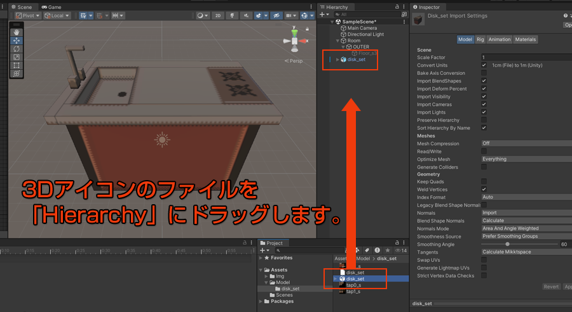Click the Revert button
This screenshot has height=312, width=572.
tap(551, 287)
